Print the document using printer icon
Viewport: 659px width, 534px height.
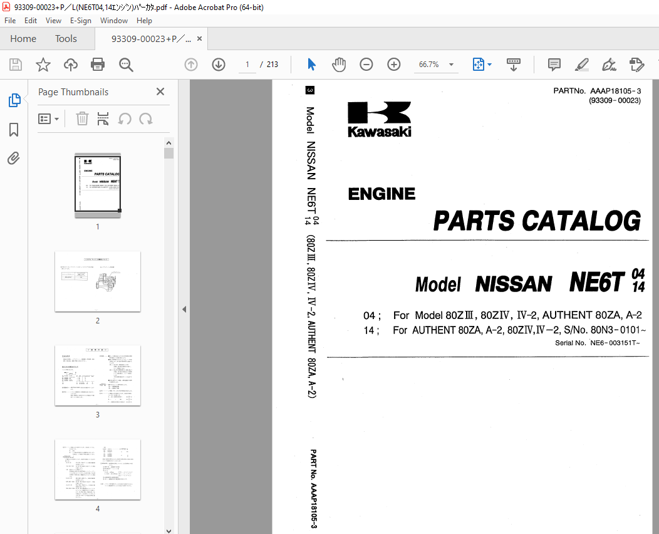[98, 65]
